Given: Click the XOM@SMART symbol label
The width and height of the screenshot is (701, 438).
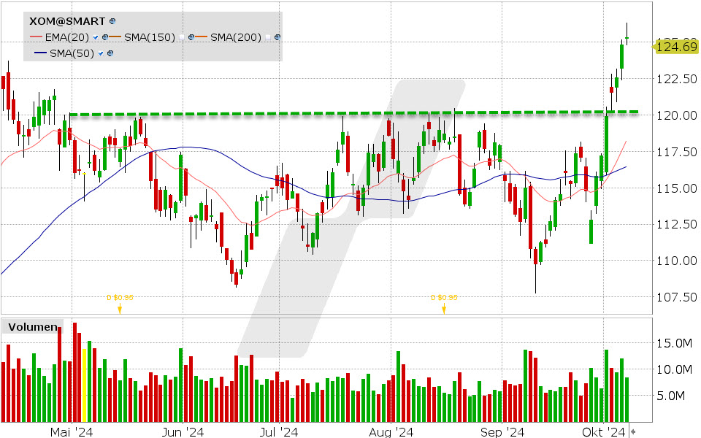Looking at the screenshot, I should click(x=67, y=21).
